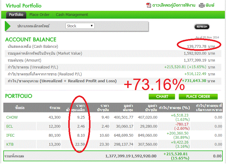Open the KTB stock link
The width and height of the screenshot is (227, 167).
click(10, 144)
